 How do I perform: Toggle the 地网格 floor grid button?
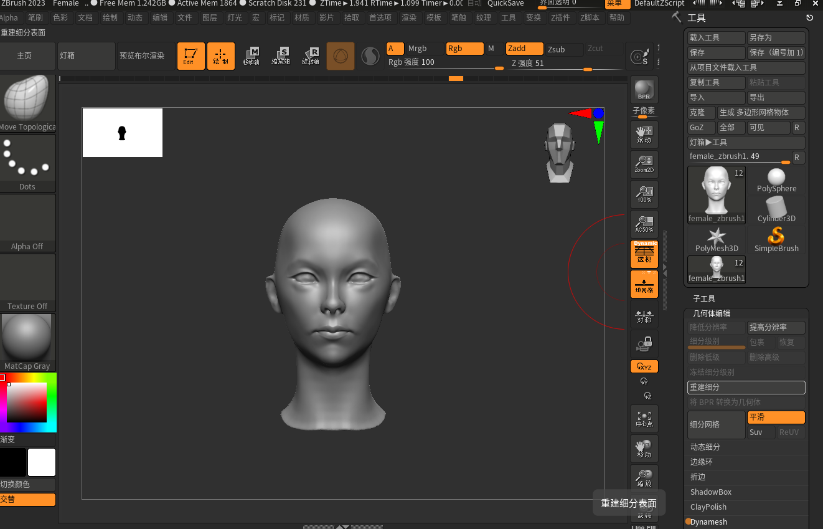point(644,284)
